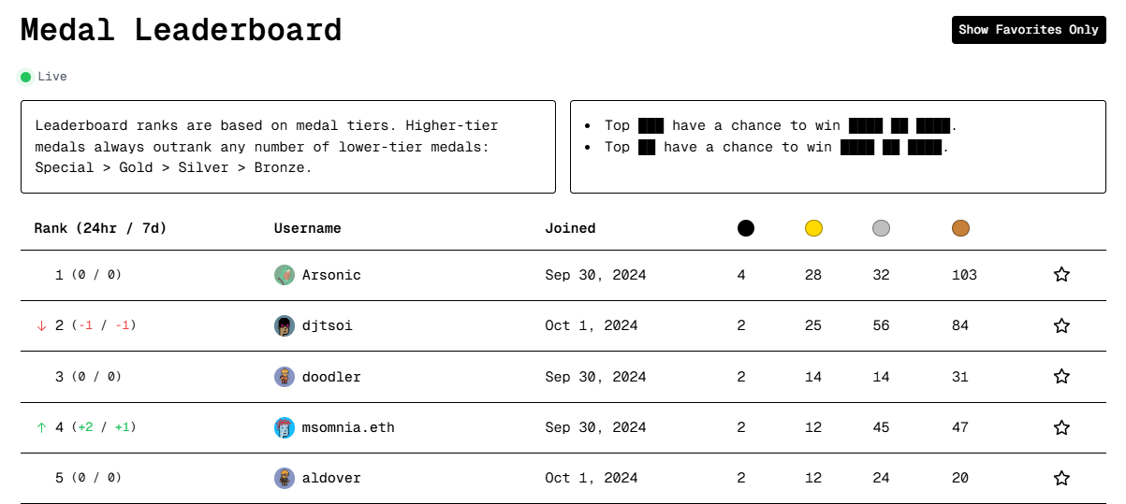Click the black special medal column header

[x=746, y=228]
